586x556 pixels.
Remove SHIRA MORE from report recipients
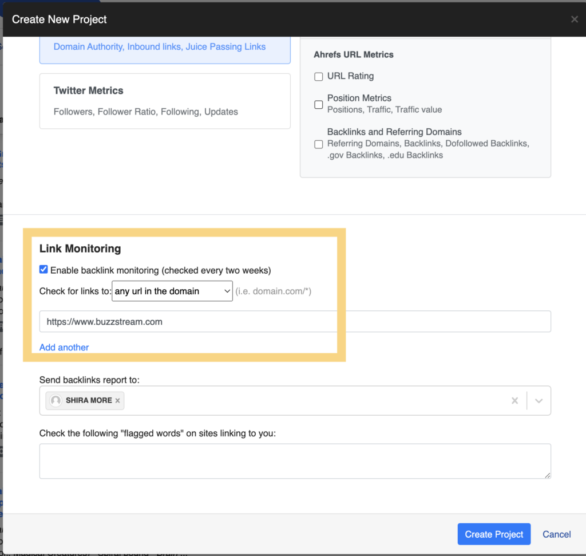[x=118, y=401]
